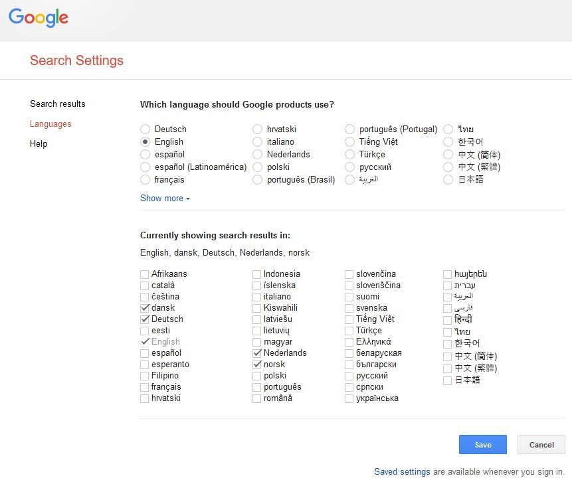The width and height of the screenshot is (572, 486).
Task: Pick português (Brasil) as language
Action: [258, 180]
